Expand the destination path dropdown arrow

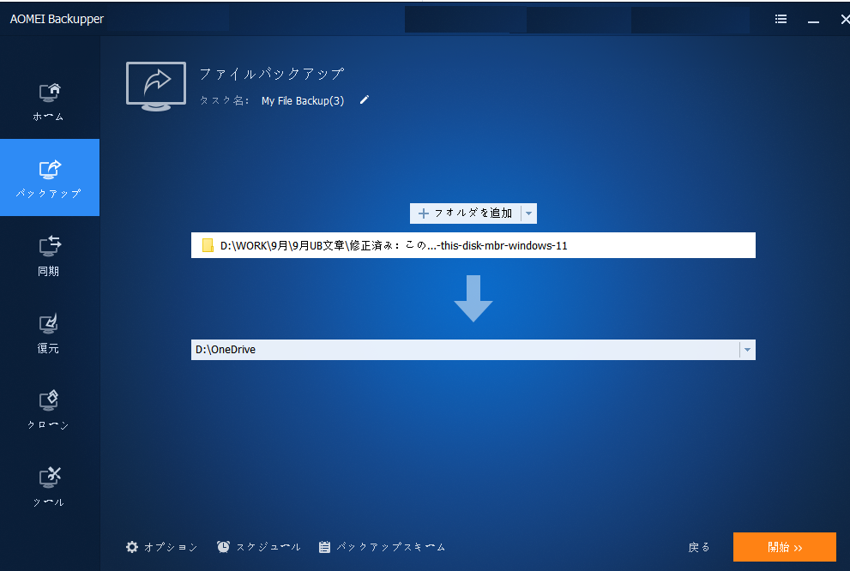tap(747, 350)
